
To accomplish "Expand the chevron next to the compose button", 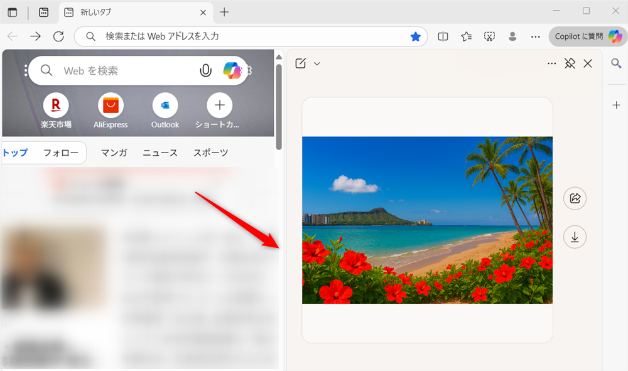I will pyautogui.click(x=317, y=63).
